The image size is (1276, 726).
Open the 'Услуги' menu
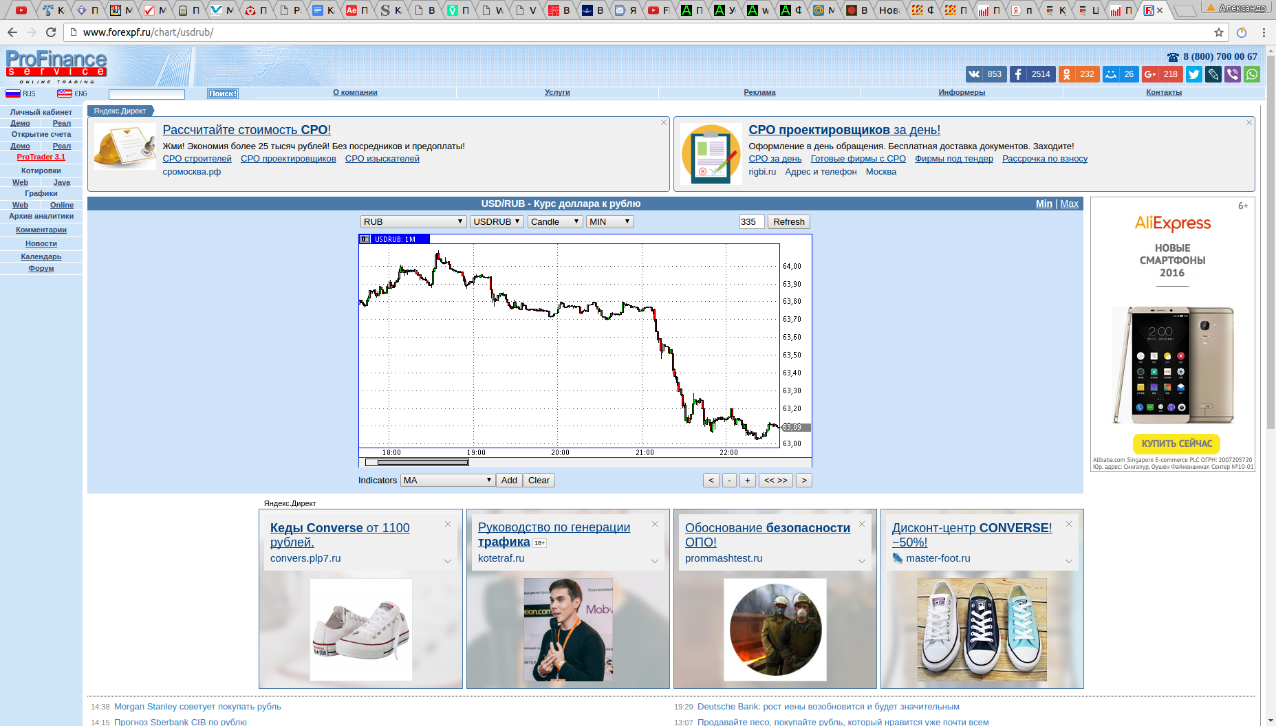(x=557, y=92)
